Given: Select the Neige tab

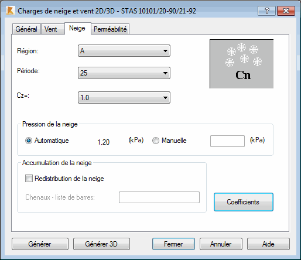Looking at the screenshot, I should coord(77,28).
